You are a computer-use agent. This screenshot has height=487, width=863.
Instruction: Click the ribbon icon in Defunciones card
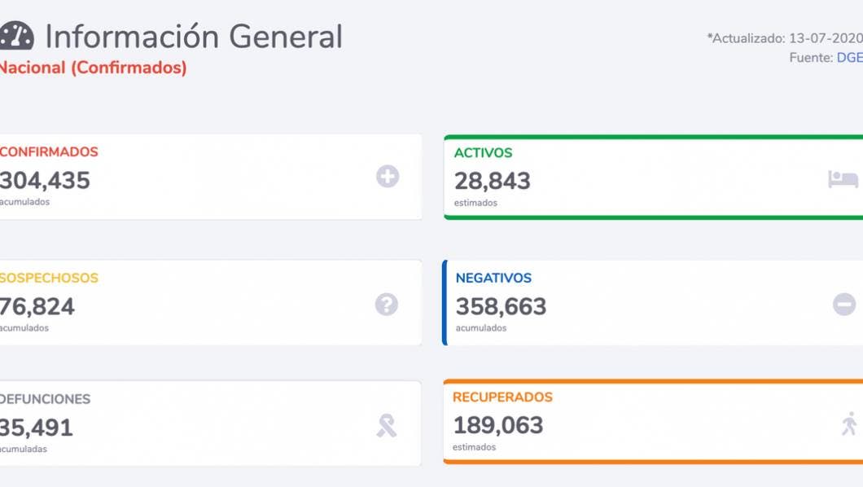coord(387,425)
